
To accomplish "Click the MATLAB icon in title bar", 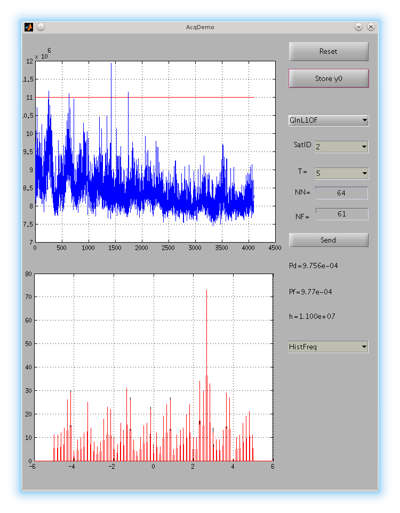I will pos(29,27).
